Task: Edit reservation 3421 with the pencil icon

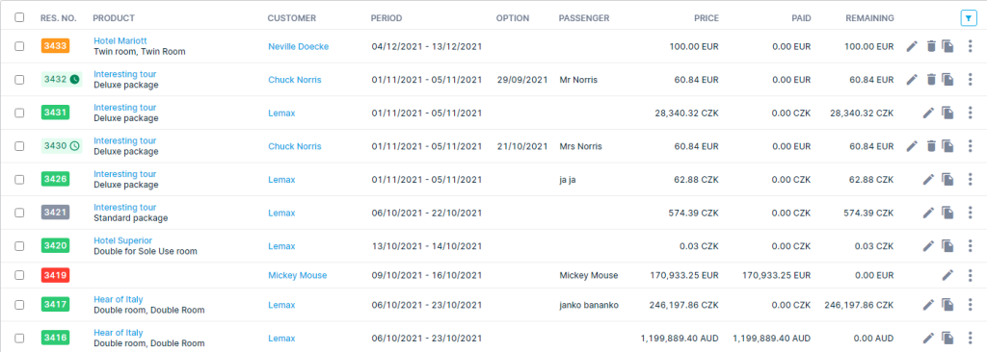Action: [x=928, y=213]
